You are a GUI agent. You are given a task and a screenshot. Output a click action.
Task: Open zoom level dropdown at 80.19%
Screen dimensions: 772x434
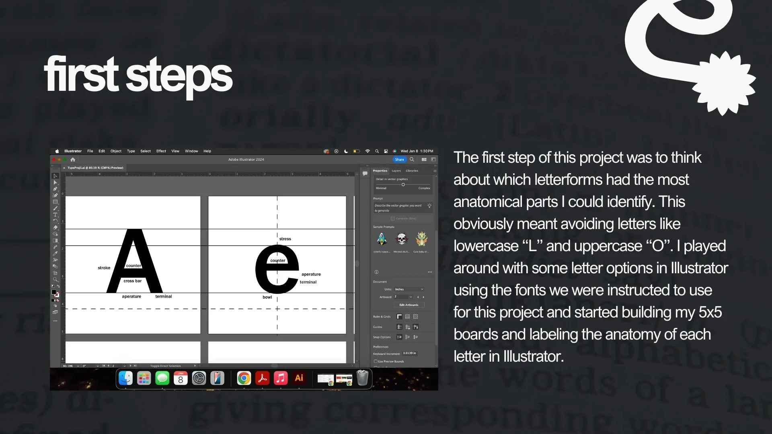(x=78, y=366)
